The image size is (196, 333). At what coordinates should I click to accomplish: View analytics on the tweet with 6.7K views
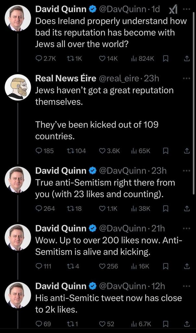coord(134,324)
